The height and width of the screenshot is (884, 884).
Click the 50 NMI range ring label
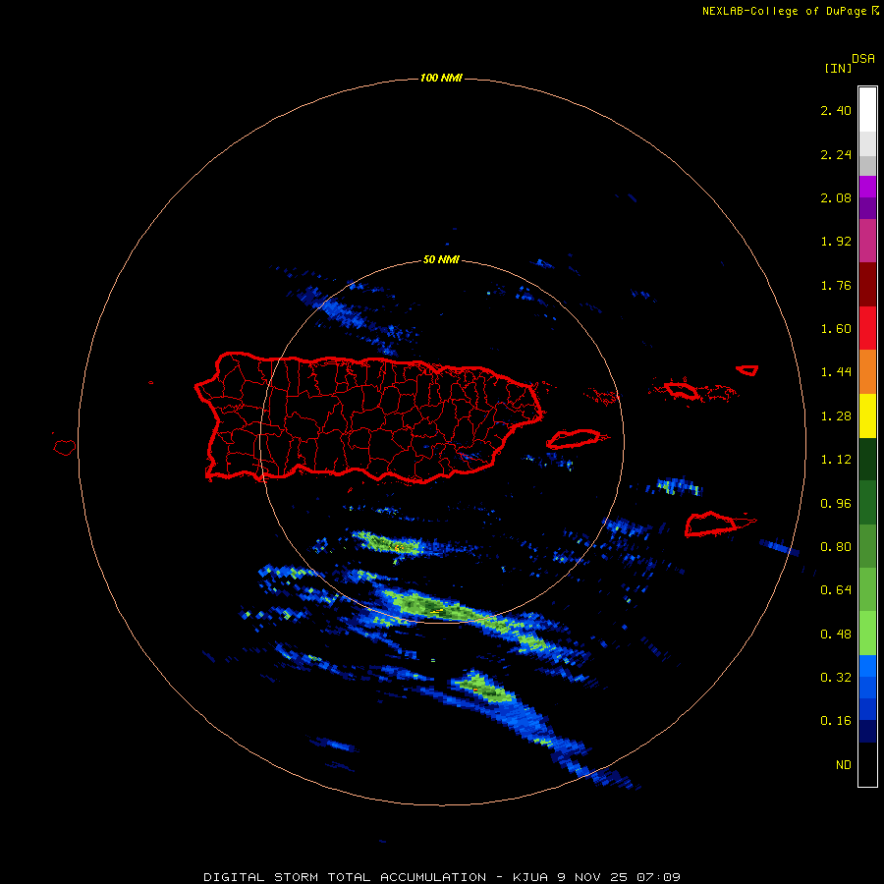pyautogui.click(x=441, y=260)
